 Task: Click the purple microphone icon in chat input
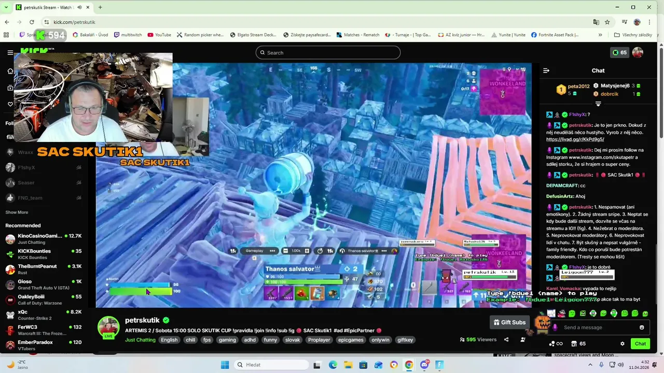point(556,327)
